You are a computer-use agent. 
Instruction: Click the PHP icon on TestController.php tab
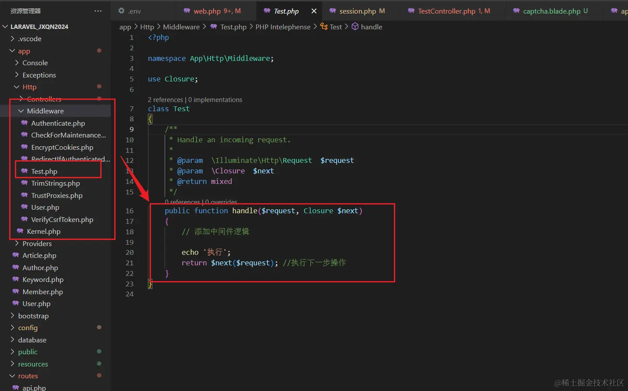point(411,11)
